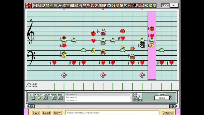Image resolution: width=204 pixels, height=115 pixels.
Task: Click Add in the arrangement list
Action: tap(137, 94)
